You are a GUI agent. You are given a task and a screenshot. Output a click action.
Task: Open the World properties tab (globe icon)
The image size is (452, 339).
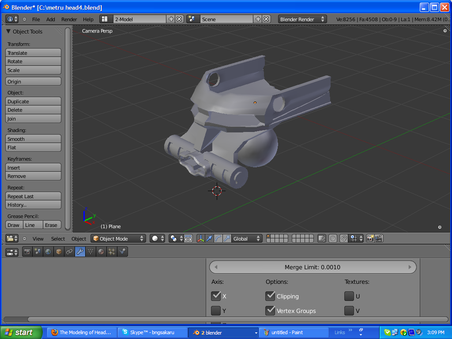coord(48,252)
